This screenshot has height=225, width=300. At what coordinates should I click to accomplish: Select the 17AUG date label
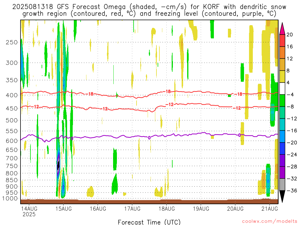coord(132,209)
